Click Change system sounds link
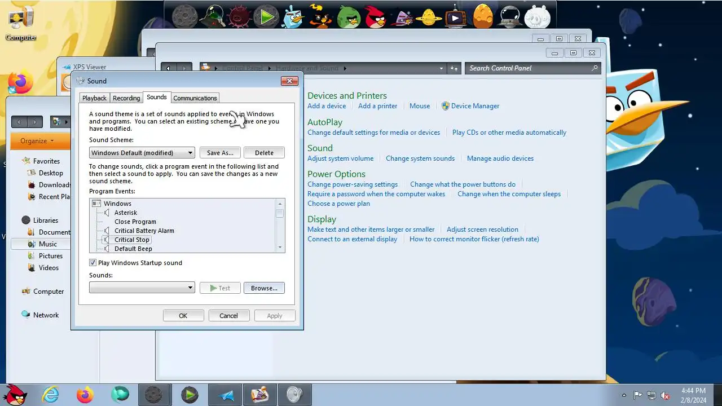722x406 pixels. click(420, 158)
